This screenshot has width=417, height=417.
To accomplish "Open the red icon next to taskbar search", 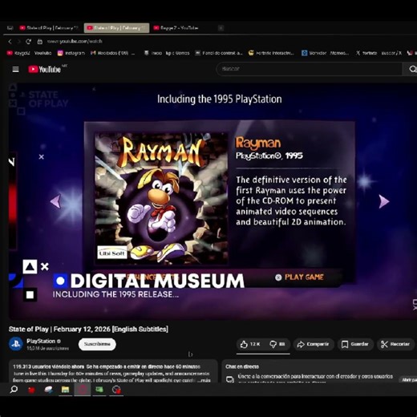I will (x=31, y=390).
